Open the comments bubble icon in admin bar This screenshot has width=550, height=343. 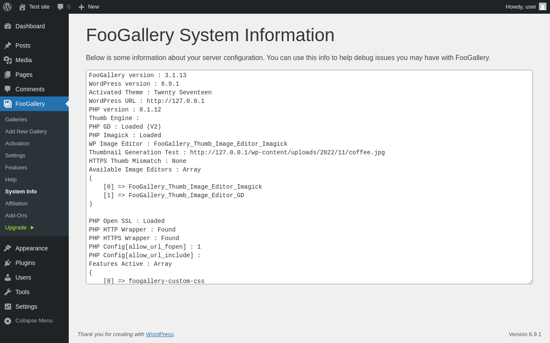tap(61, 7)
